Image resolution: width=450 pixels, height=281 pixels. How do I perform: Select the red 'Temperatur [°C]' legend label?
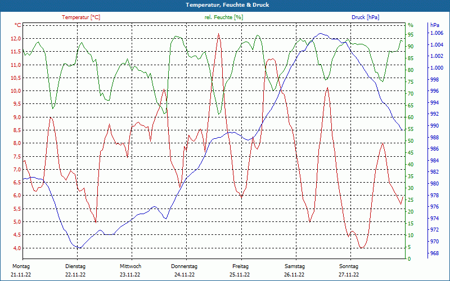[x=81, y=17]
